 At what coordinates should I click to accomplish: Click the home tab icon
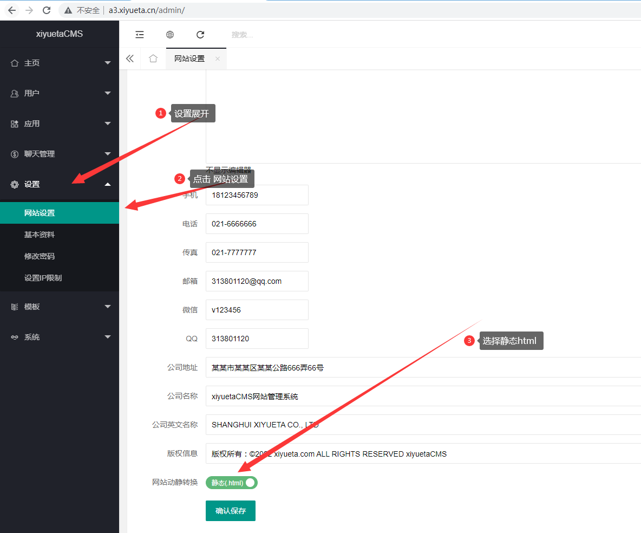coord(153,58)
